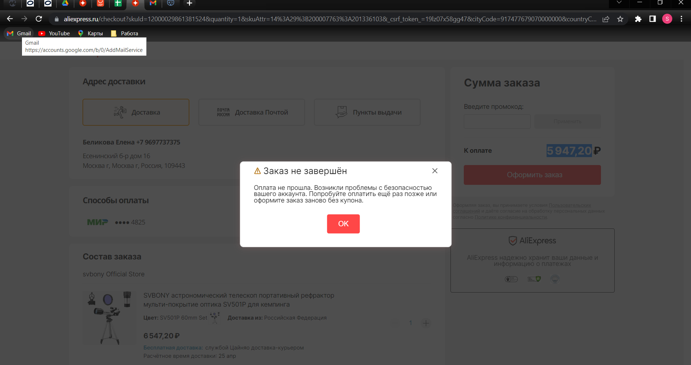Click the Бесплатная доставка label
The image size is (691, 365).
pos(173,348)
